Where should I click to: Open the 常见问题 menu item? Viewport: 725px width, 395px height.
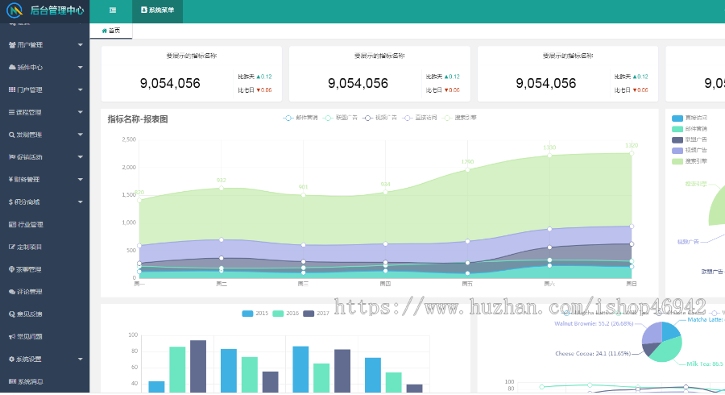coord(45,336)
